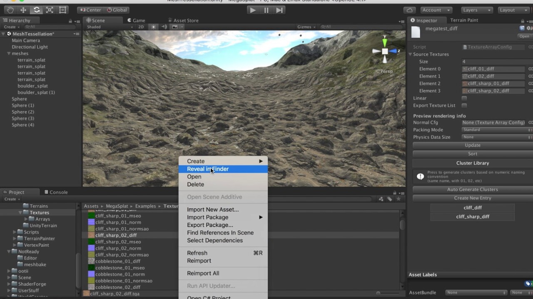Toggle 2D scene view mode

[x=141, y=27]
